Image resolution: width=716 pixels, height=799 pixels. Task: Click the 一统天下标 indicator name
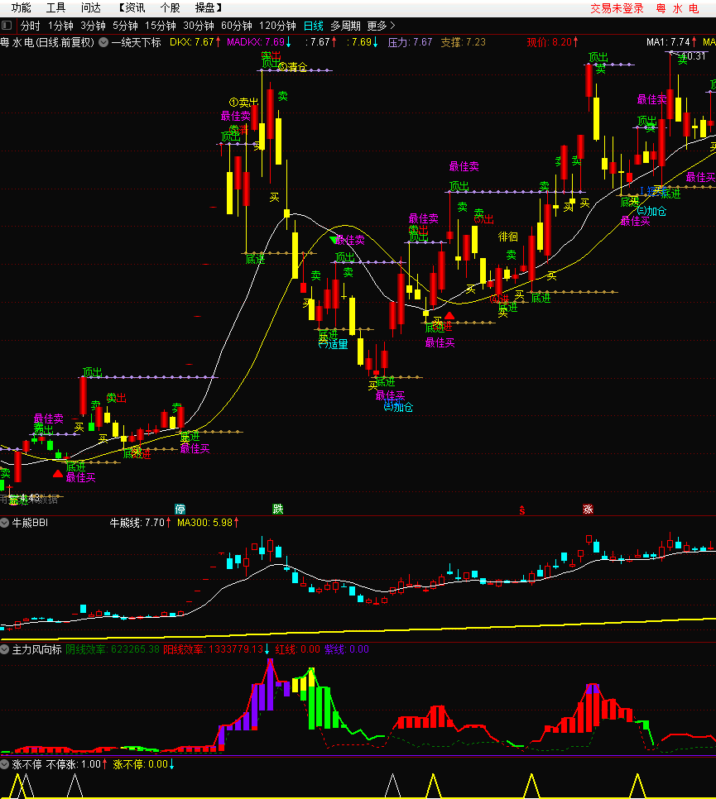point(136,42)
